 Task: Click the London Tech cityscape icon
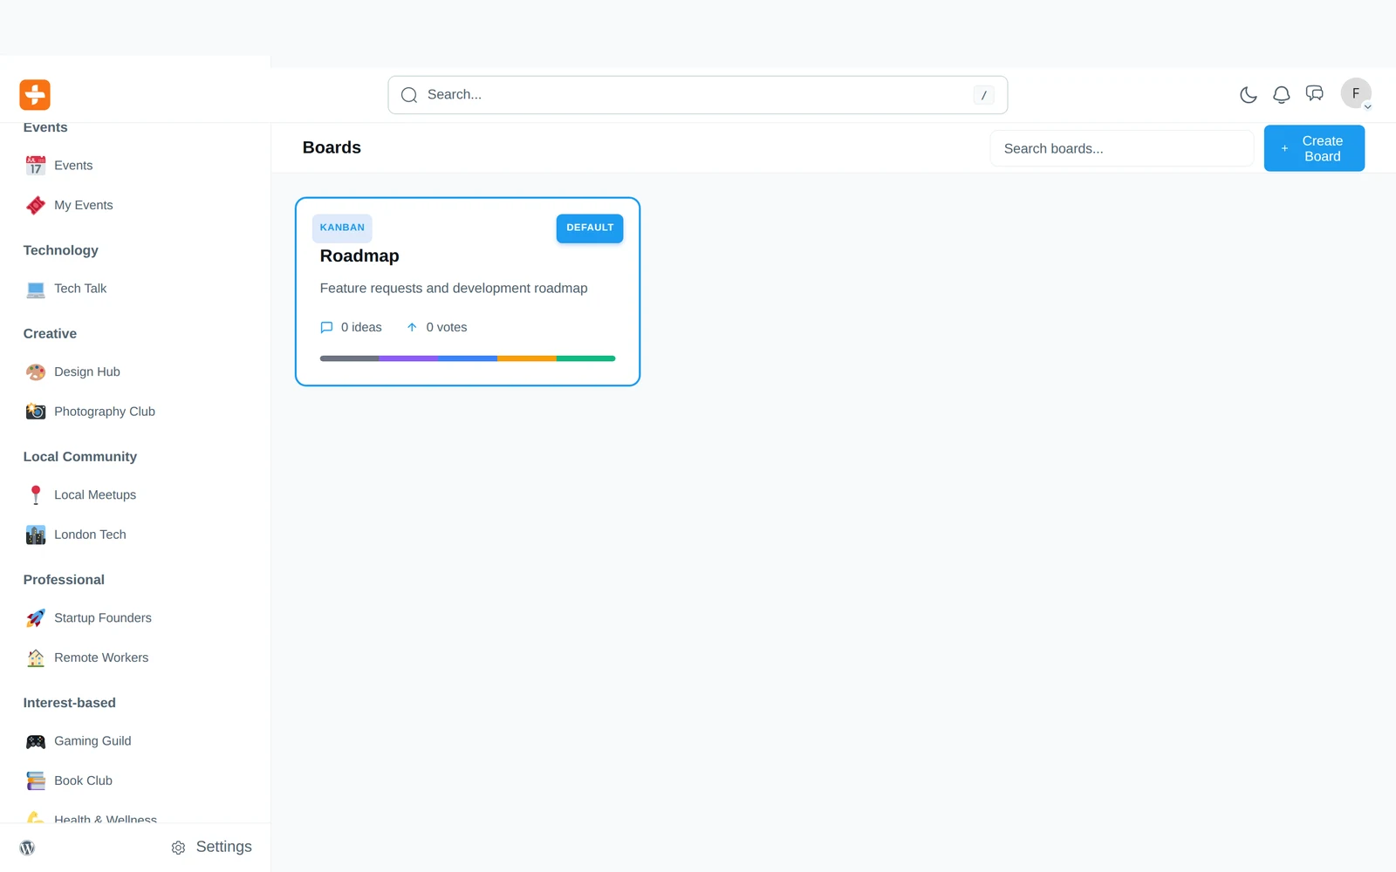tap(36, 535)
